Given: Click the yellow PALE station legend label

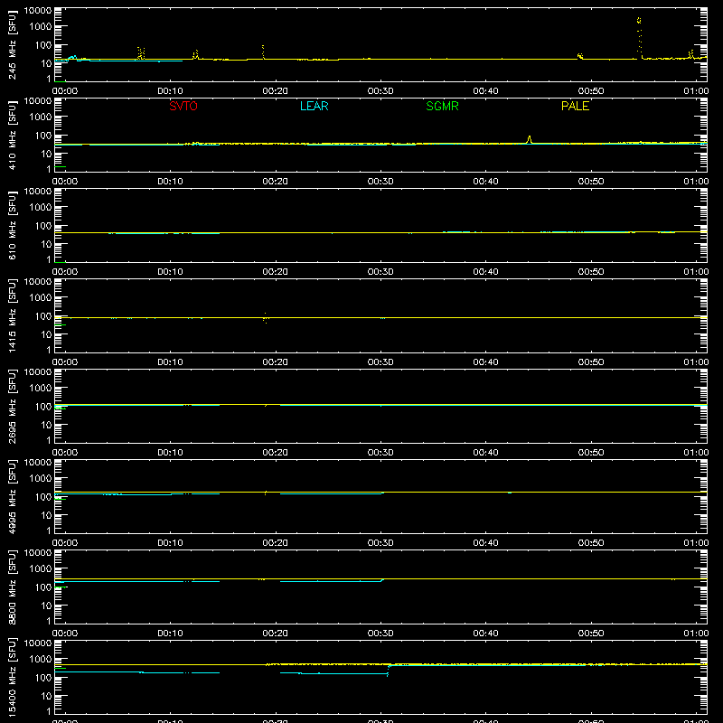Looking at the screenshot, I should coord(575,106).
